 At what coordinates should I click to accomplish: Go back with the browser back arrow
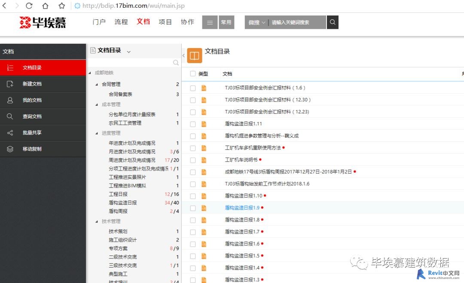point(4,6)
